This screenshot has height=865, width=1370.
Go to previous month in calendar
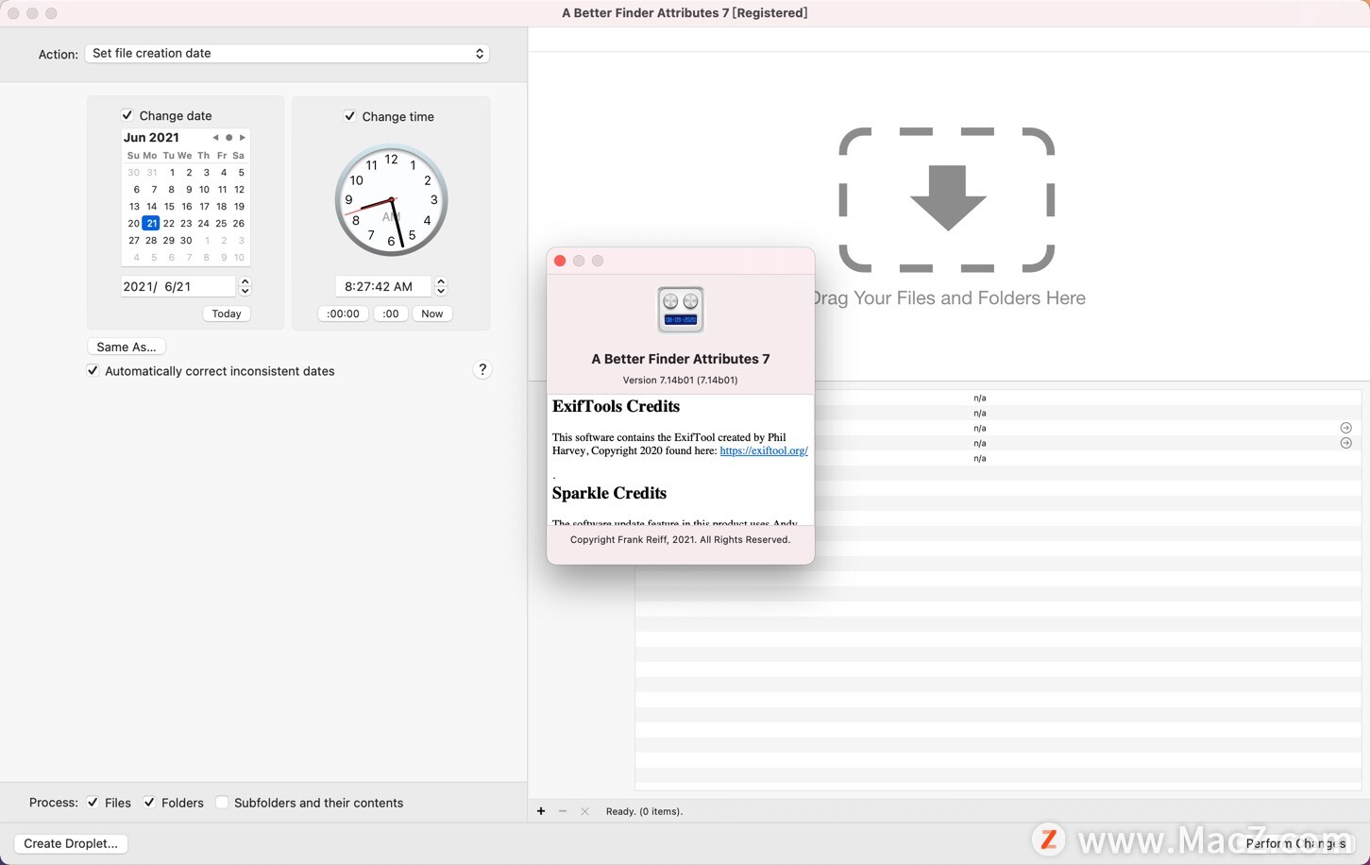tap(215, 138)
